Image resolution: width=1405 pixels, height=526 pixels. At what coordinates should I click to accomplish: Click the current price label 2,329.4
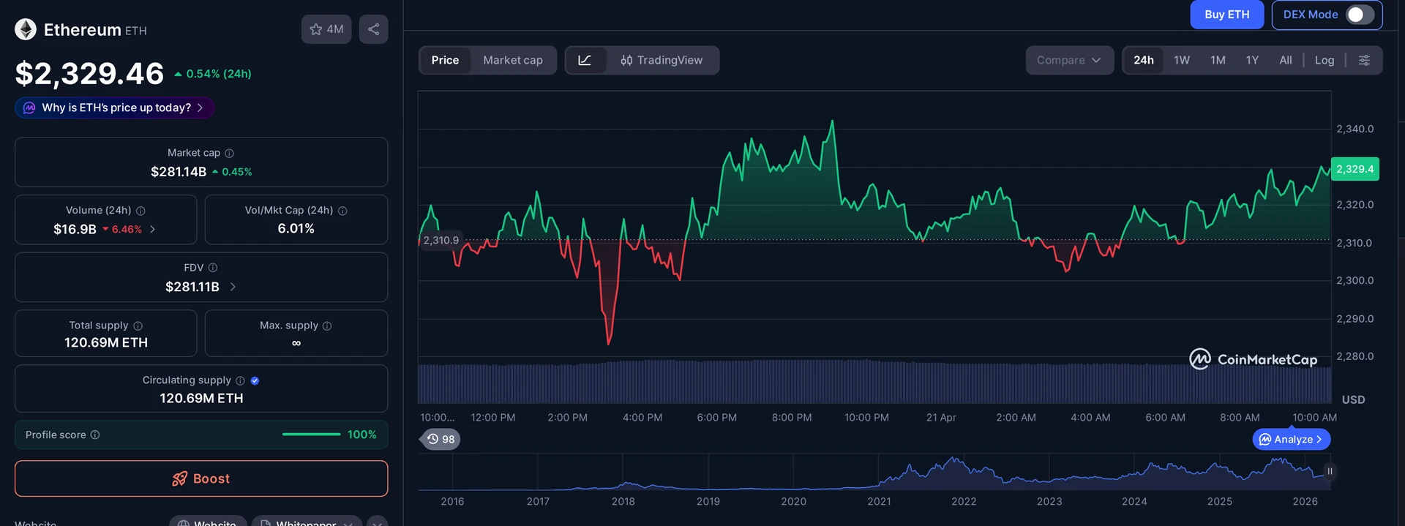pos(1355,169)
